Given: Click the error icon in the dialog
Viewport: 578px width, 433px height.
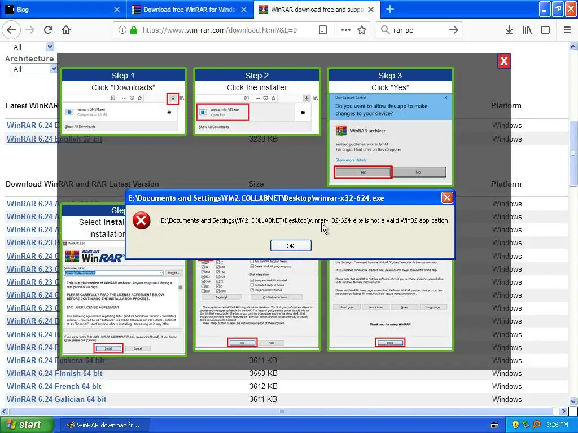Looking at the screenshot, I should (x=142, y=220).
